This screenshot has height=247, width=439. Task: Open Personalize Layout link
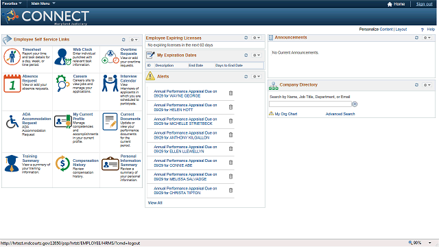[x=401, y=29]
